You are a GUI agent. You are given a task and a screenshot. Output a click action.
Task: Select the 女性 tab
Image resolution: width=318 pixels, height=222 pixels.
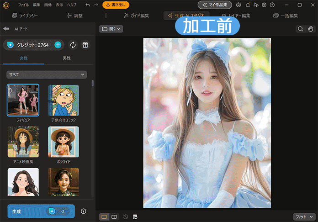(24, 58)
